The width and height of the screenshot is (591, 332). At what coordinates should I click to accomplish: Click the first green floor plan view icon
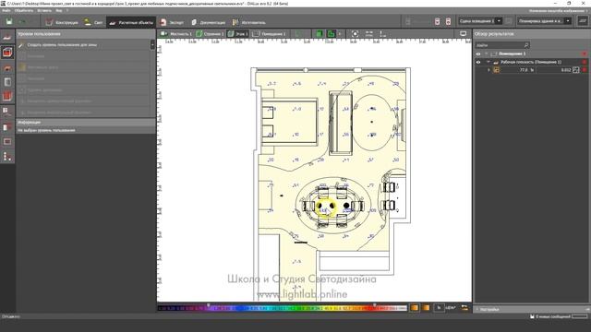(320, 34)
